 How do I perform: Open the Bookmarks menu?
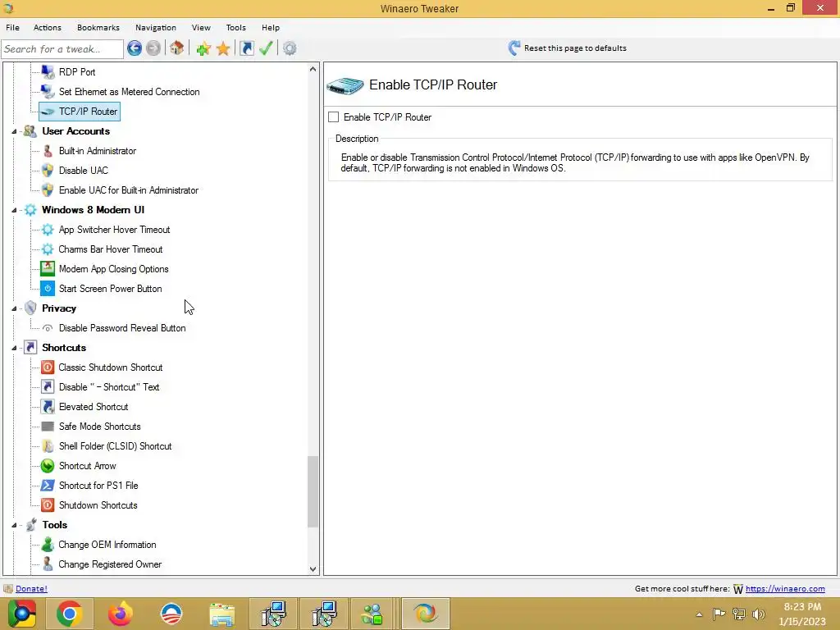click(98, 27)
